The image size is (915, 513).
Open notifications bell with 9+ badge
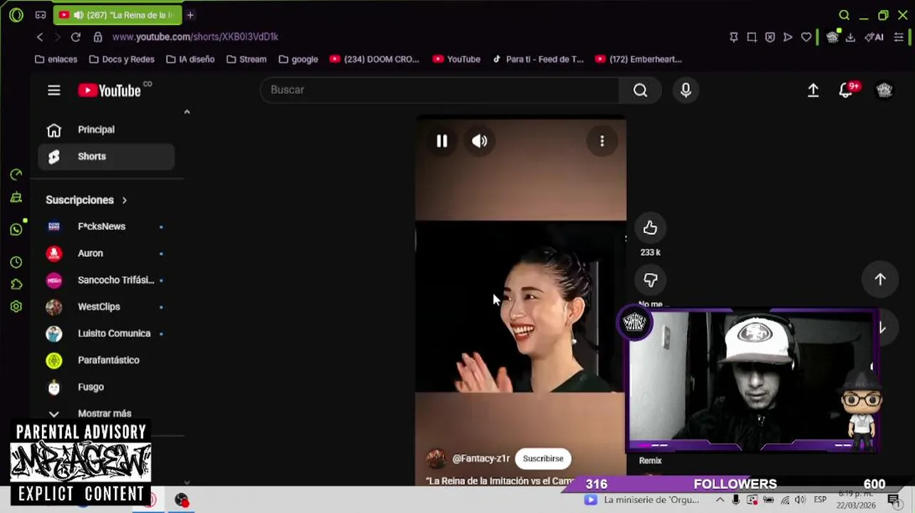(846, 90)
